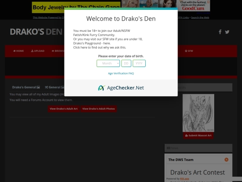242x182 pixels.
Task: Click This Website Powered by link
Action: [48, 18]
